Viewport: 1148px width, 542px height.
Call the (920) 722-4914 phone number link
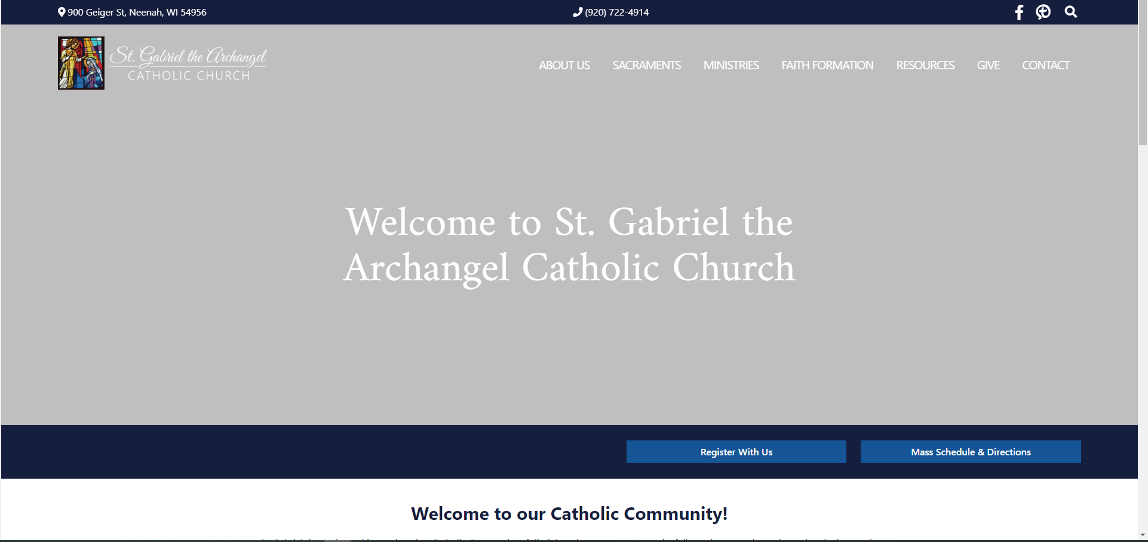(616, 12)
